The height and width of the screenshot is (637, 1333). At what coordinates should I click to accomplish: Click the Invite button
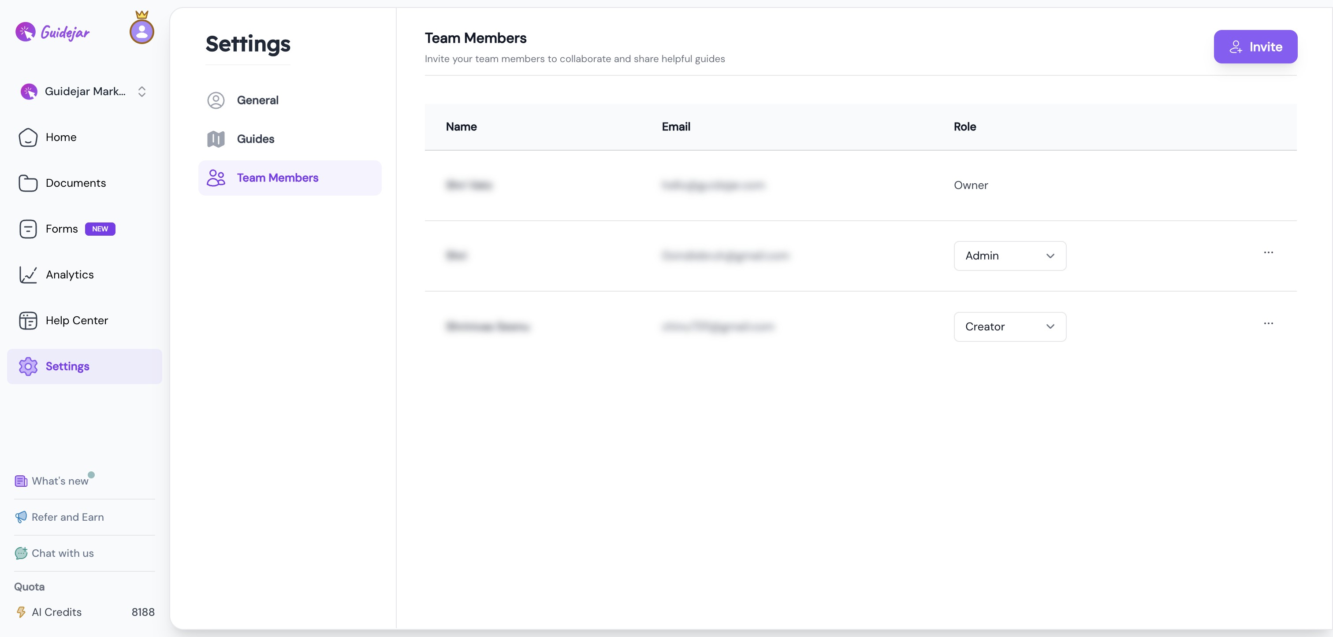coord(1255,47)
